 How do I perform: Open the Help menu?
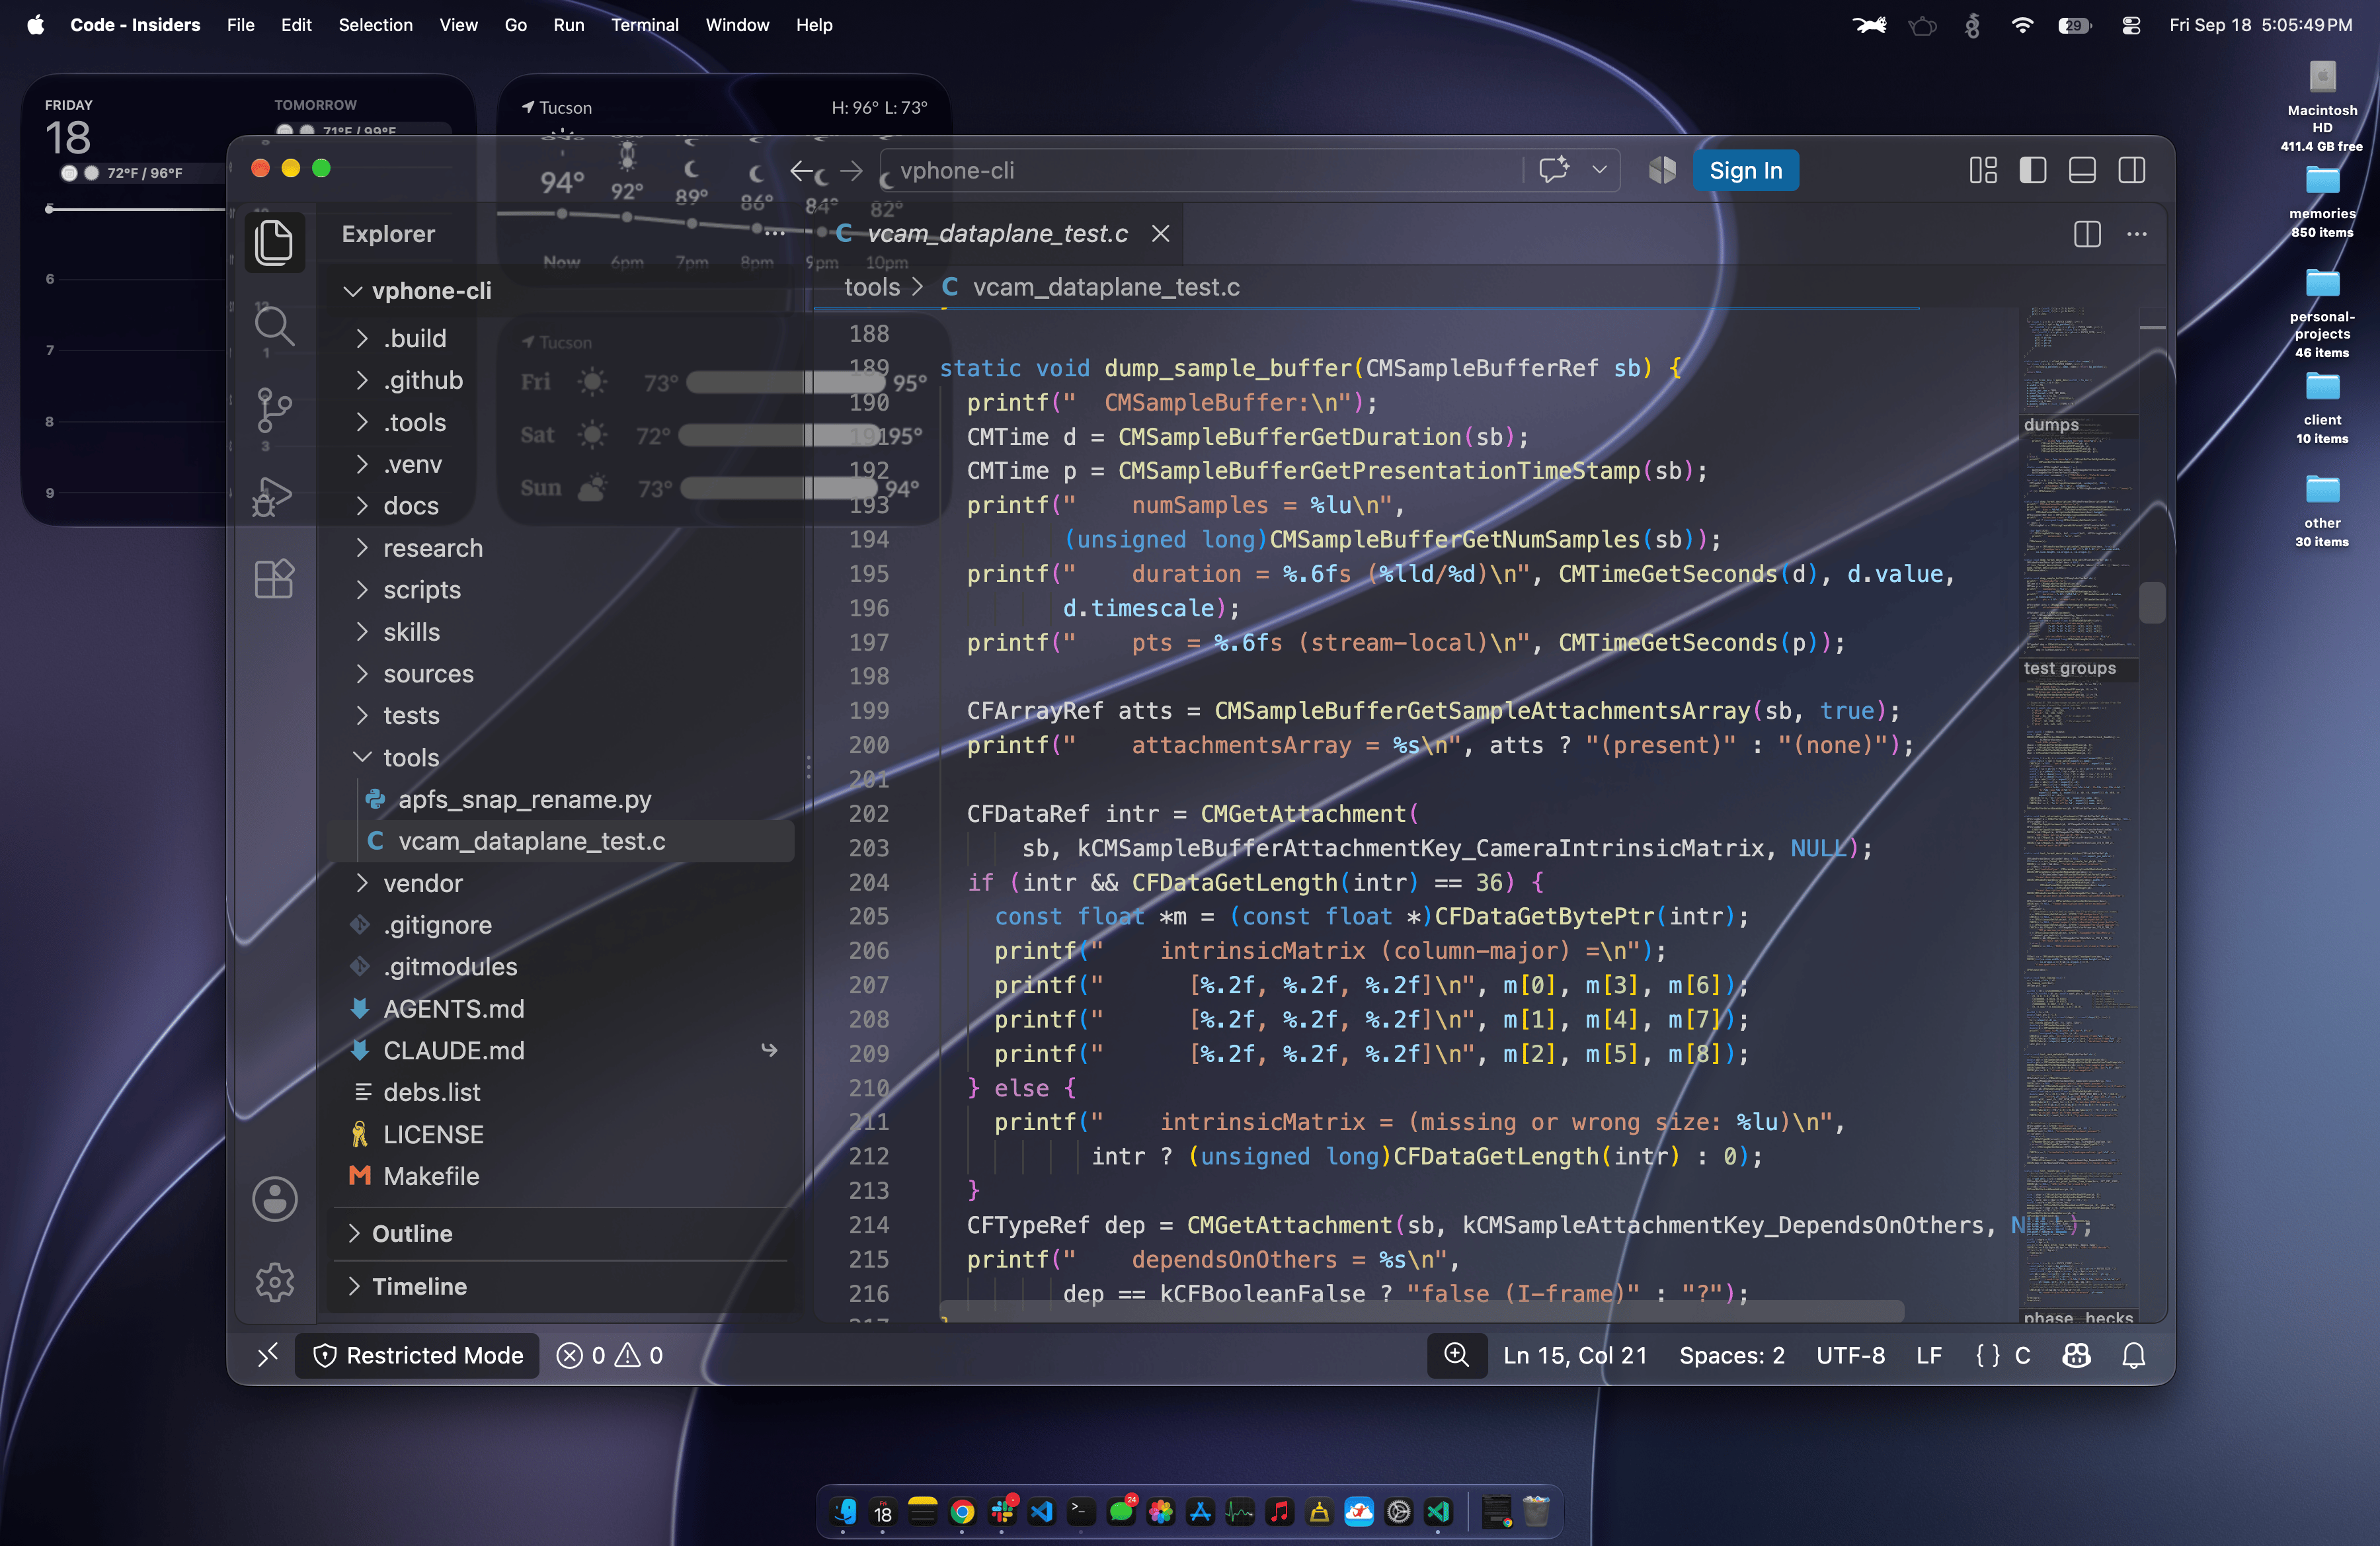coord(814,25)
